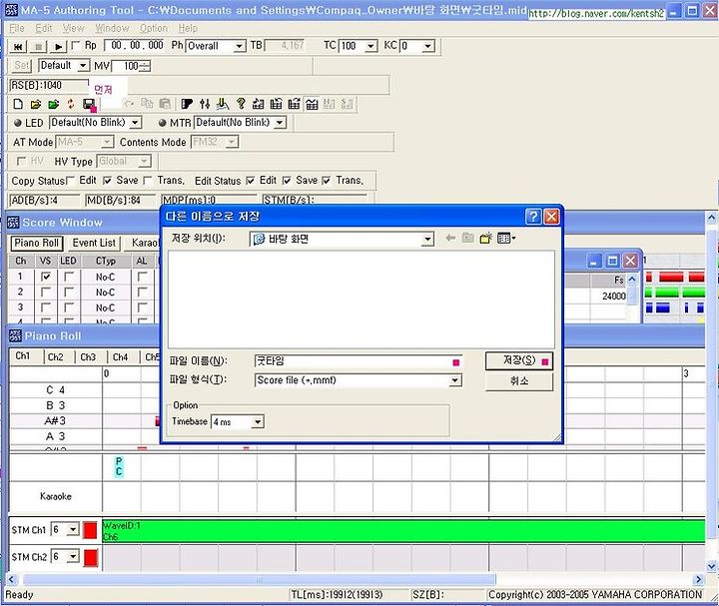Click the red STM Ch2 color swatch
719x606 pixels.
[x=90, y=557]
